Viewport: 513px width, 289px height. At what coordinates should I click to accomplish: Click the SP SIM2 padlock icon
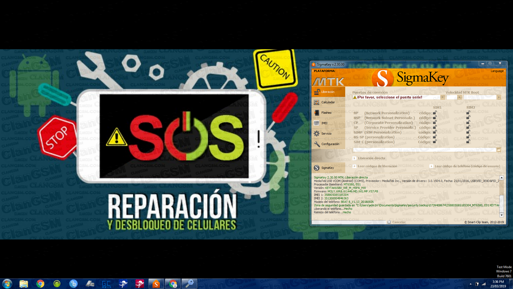[468, 127]
